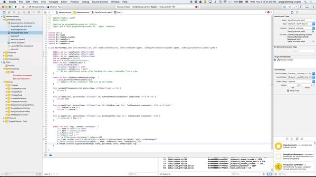Screen dimensions: 316x177
Task: Select AppDelegate.swift in navigator
Action: (x=19, y=29)
